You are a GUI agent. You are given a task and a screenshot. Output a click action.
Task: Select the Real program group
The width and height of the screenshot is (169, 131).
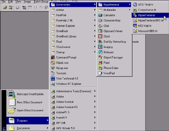(73, 42)
